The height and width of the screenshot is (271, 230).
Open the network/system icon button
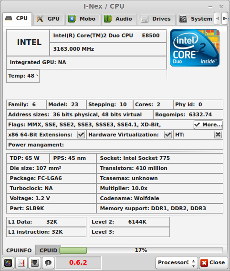[35, 263]
